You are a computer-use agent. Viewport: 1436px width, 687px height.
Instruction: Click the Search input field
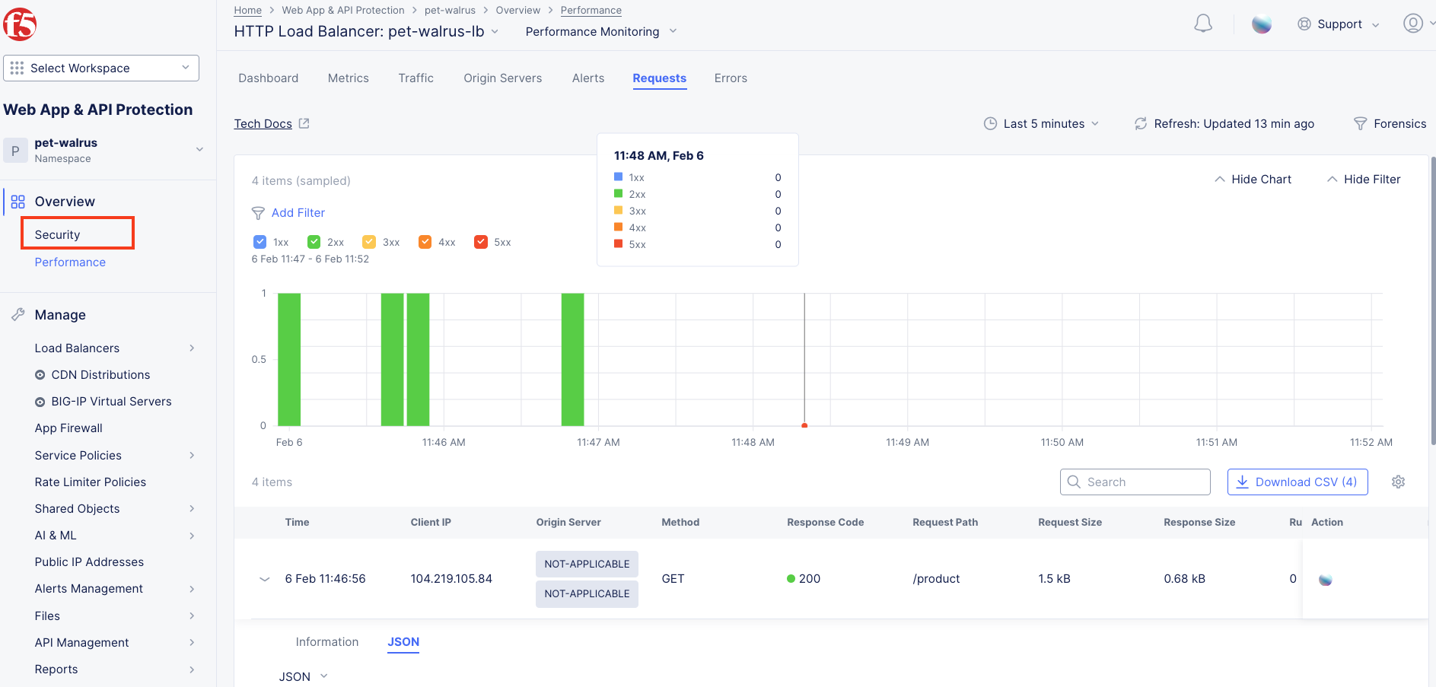pos(1135,482)
